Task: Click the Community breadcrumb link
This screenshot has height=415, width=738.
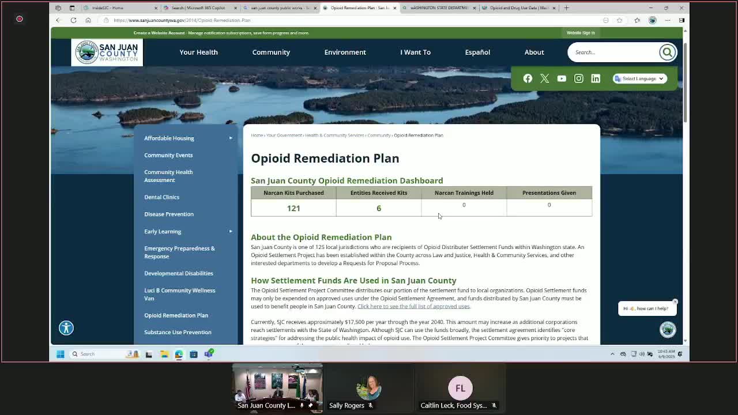Action: pyautogui.click(x=379, y=135)
